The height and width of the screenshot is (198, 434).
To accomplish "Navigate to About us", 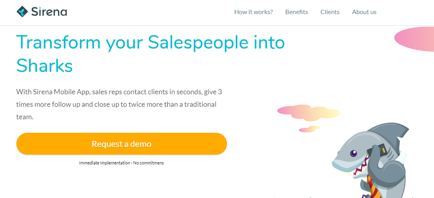I will 364,12.
